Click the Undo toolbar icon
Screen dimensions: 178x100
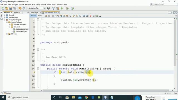(x=20, y=8)
